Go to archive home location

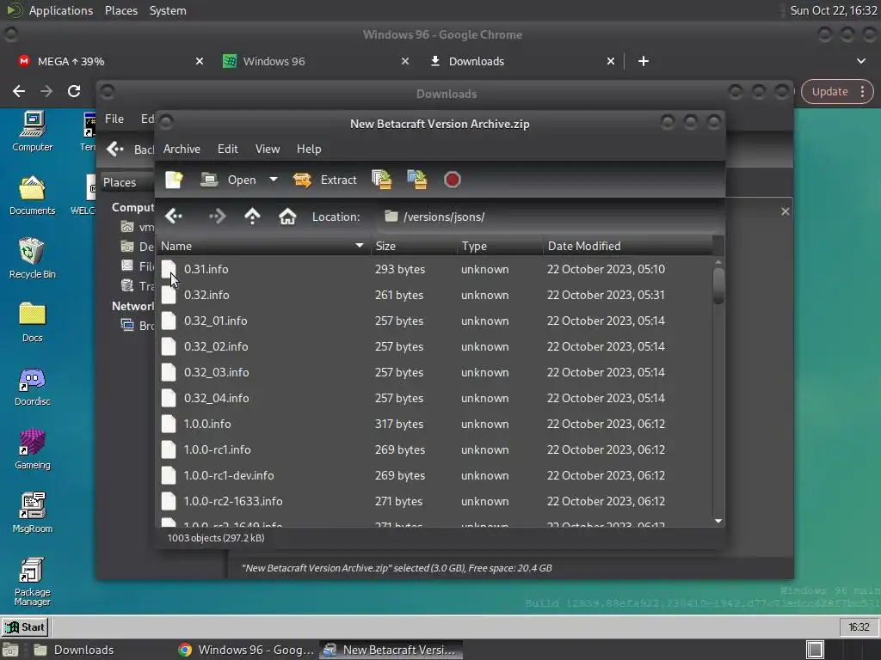click(287, 216)
